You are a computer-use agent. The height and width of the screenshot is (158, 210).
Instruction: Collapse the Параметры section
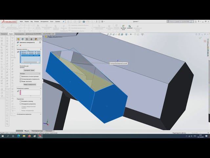41,99
